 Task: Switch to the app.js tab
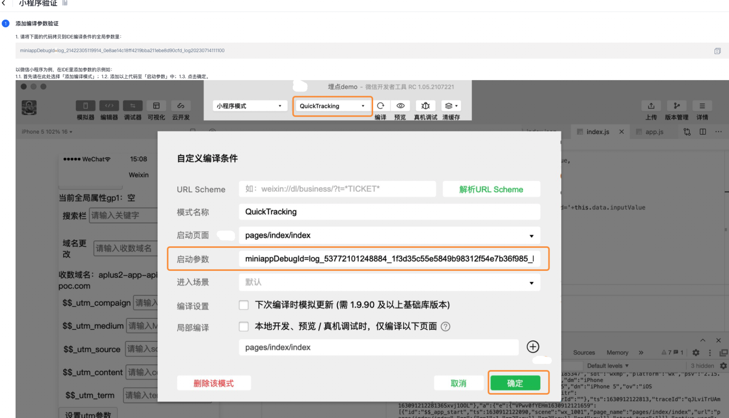tap(654, 132)
